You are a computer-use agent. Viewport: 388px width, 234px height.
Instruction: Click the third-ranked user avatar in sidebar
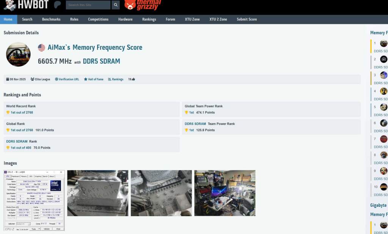coord(383,75)
